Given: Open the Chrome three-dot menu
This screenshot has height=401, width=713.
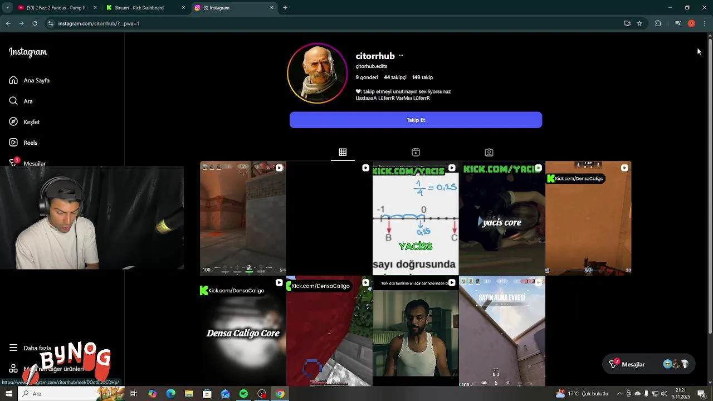Looking at the screenshot, I should 705,23.
